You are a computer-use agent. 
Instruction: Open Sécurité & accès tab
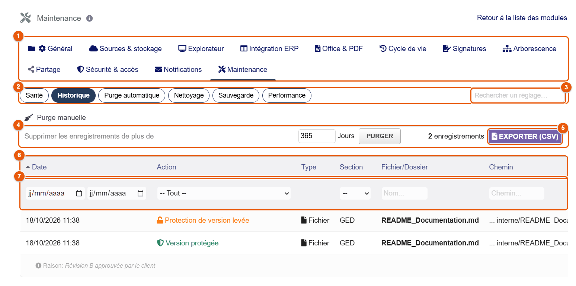(108, 70)
